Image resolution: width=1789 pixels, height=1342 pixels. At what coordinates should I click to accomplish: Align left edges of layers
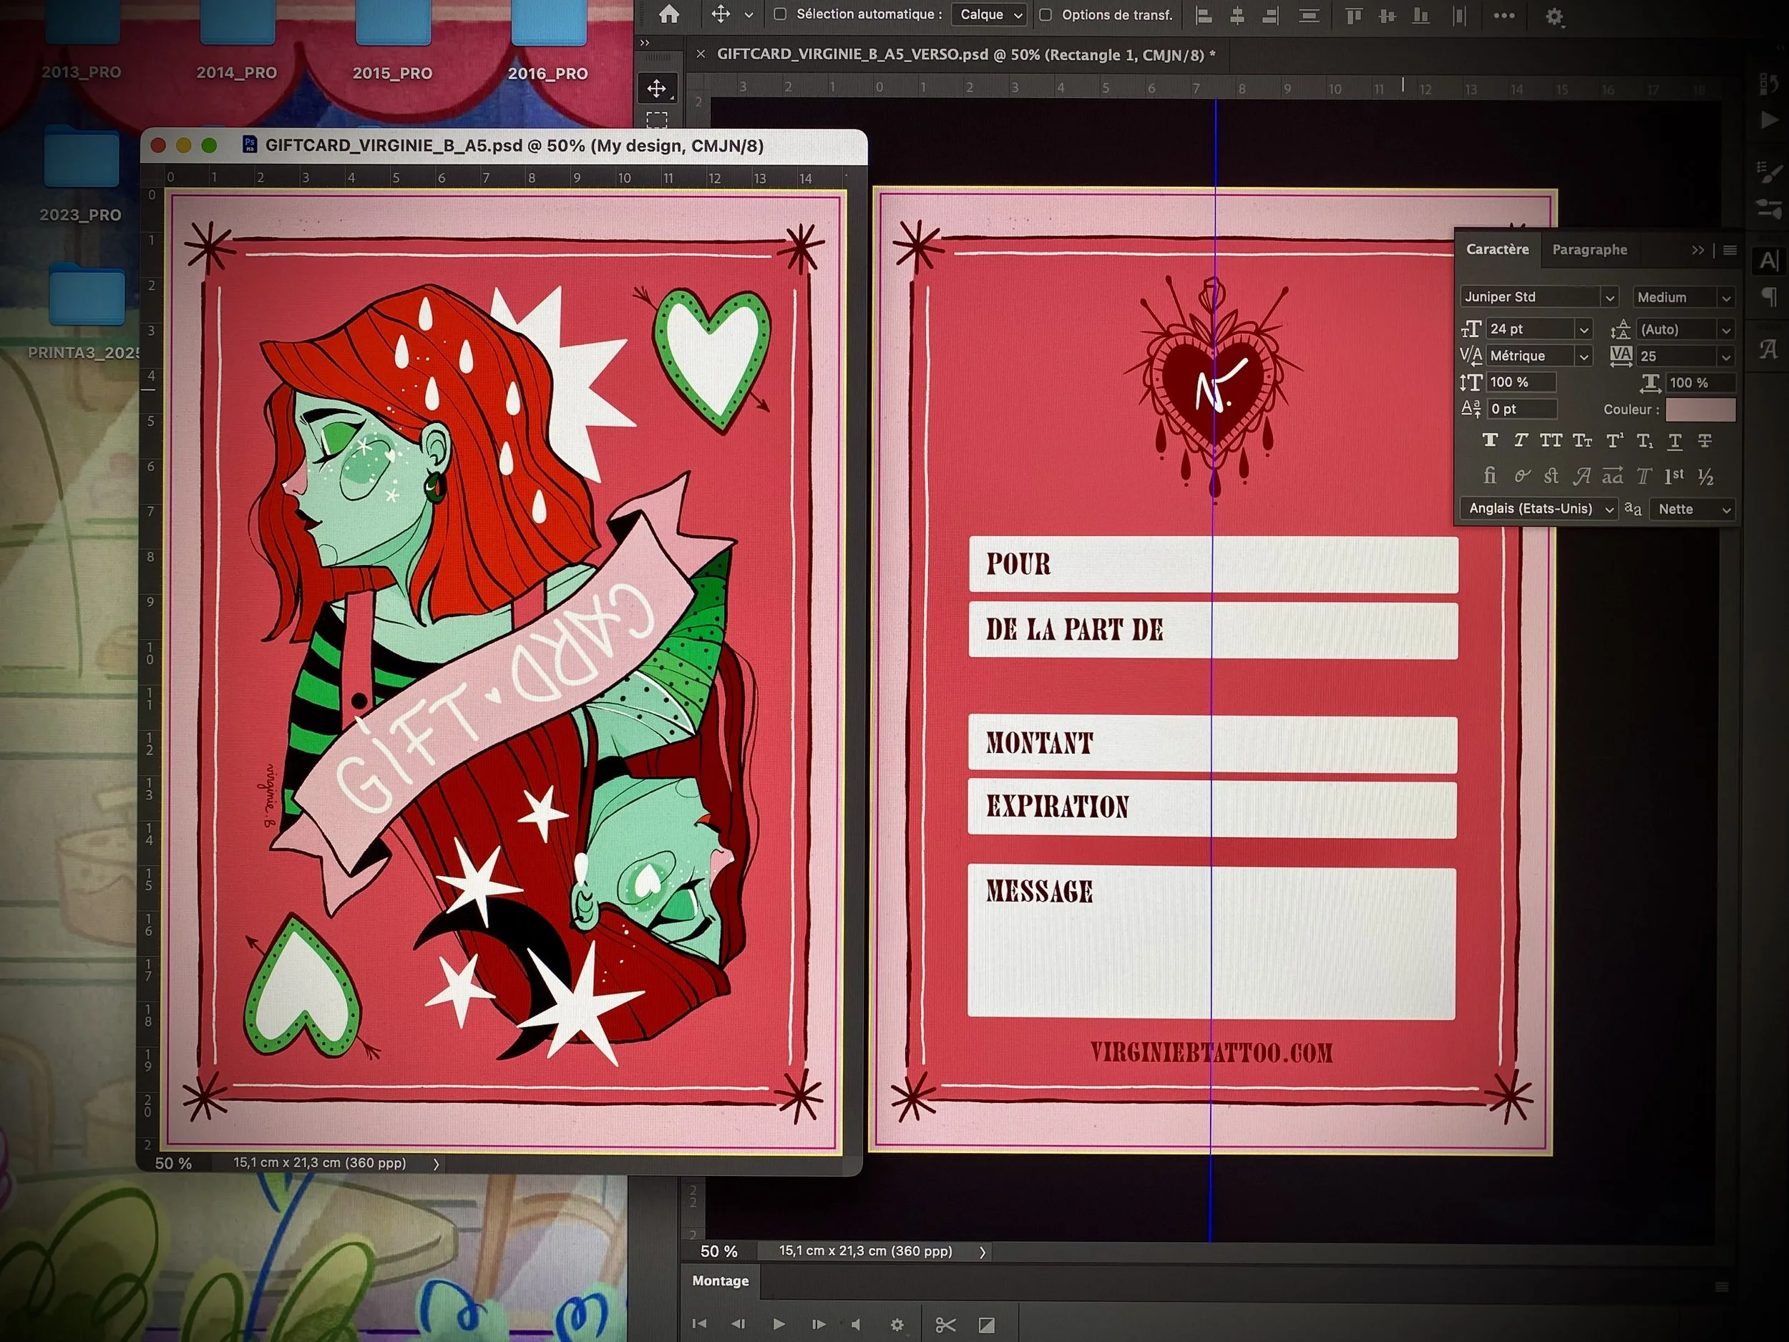tap(1204, 15)
